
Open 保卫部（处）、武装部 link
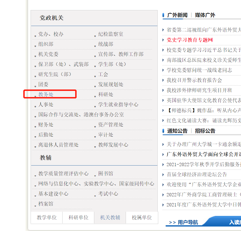63,64
